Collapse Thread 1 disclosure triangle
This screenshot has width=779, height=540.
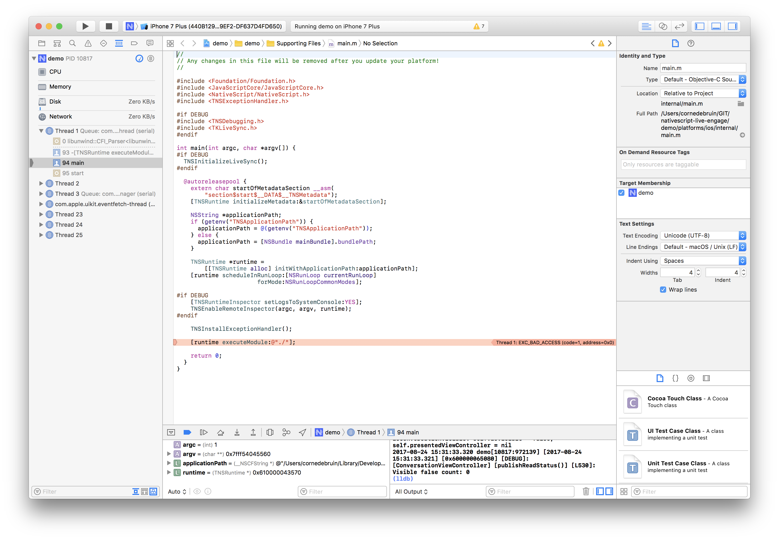(41, 131)
